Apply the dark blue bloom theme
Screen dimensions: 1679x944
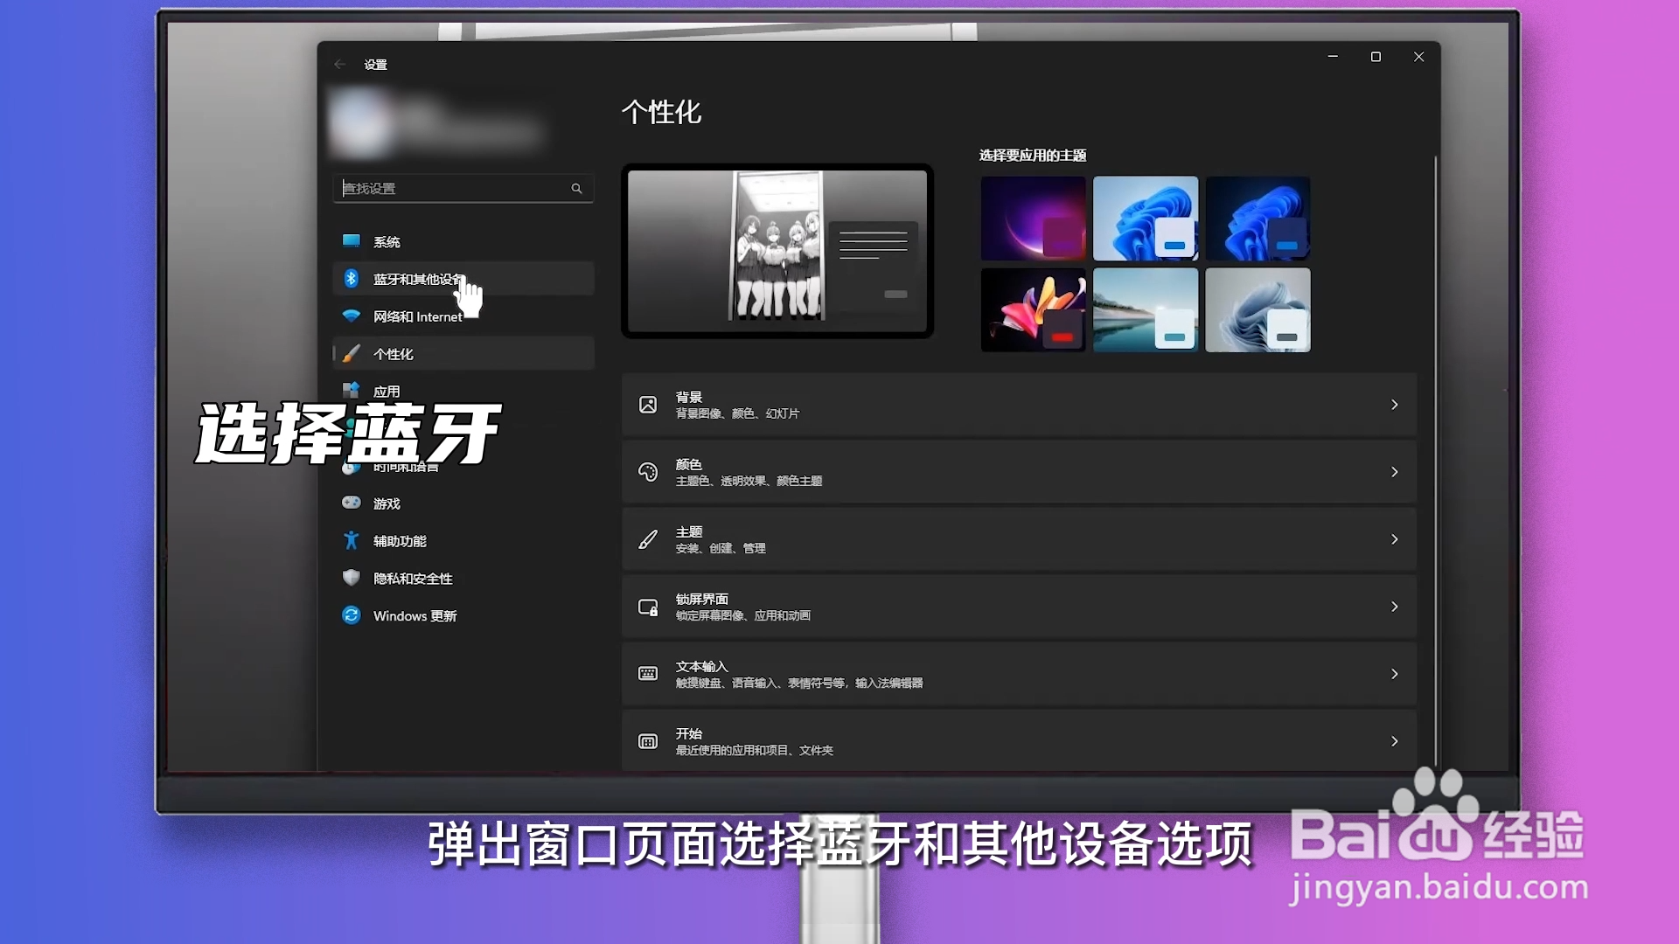(1258, 219)
